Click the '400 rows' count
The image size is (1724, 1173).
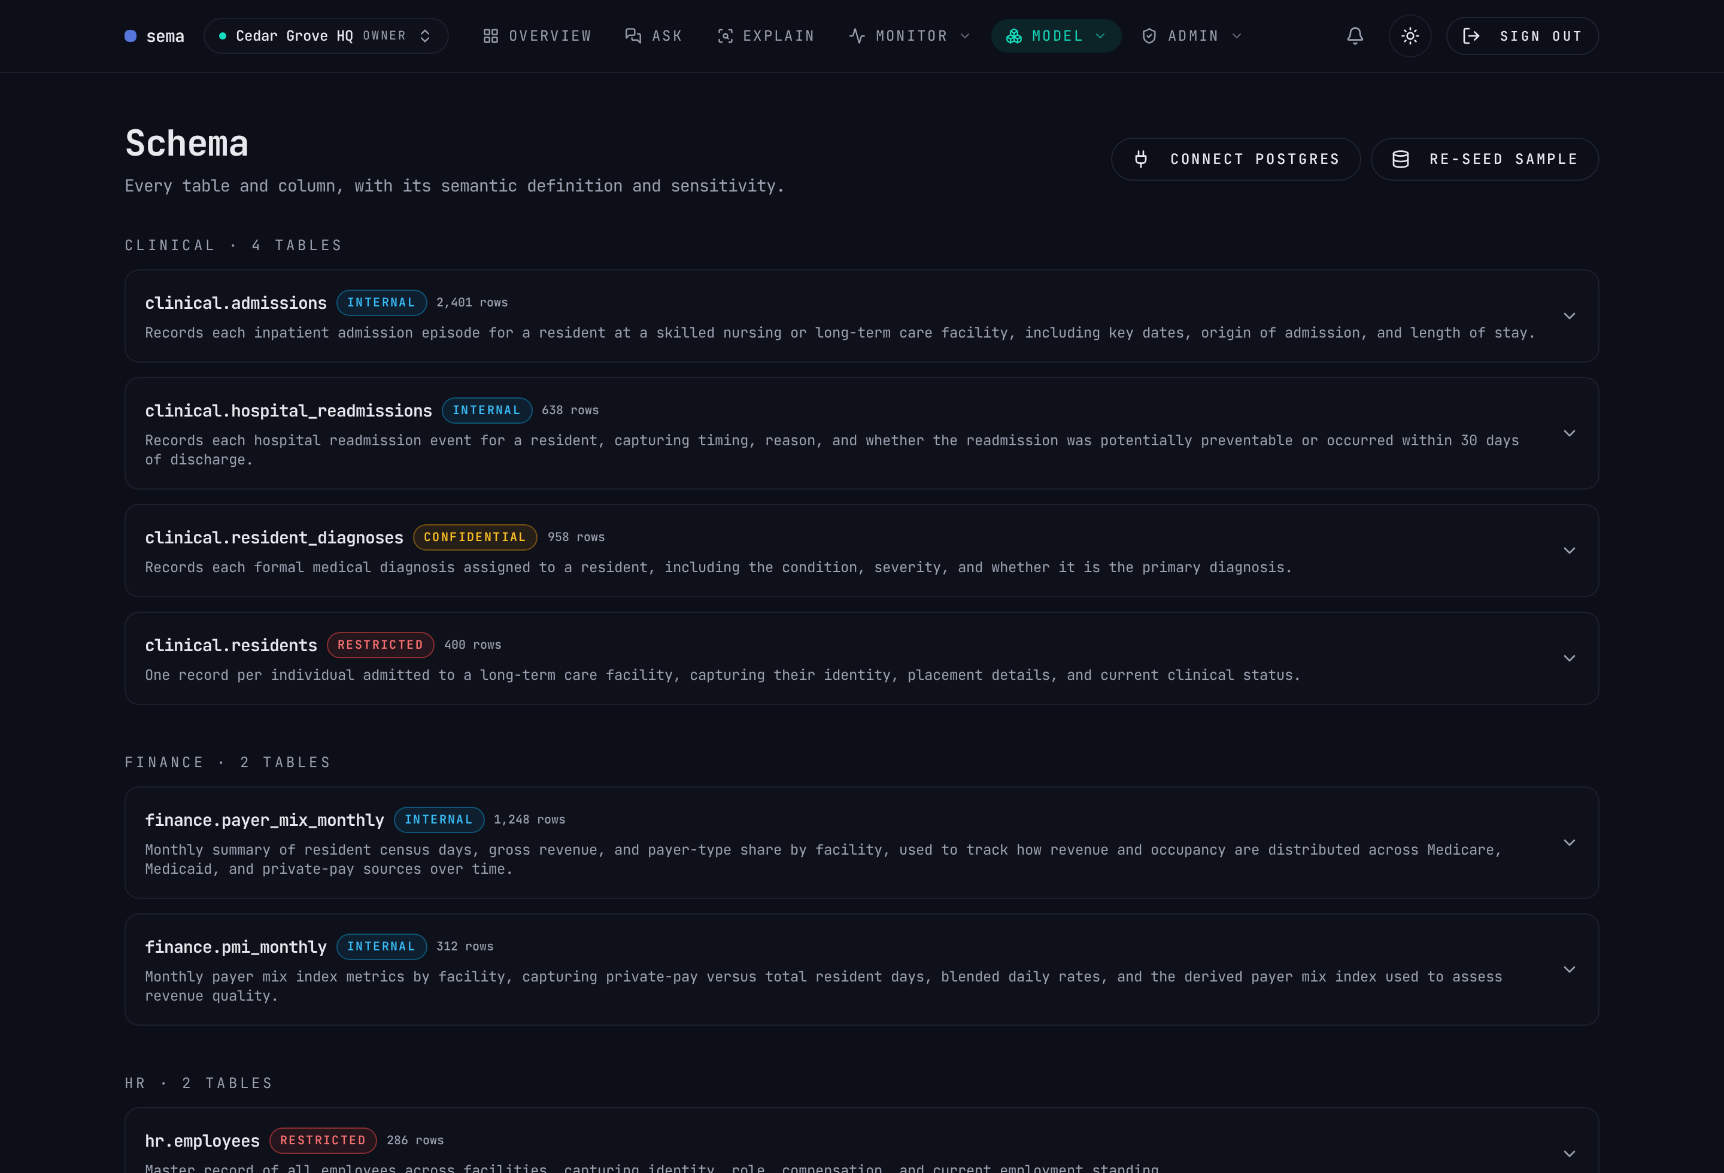[472, 645]
